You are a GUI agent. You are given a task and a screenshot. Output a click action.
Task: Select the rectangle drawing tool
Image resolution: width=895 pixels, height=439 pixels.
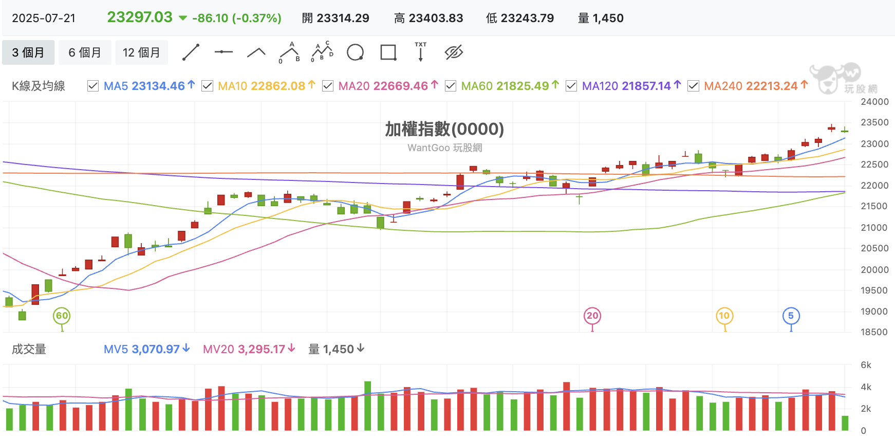[x=388, y=52]
